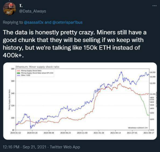The height and width of the screenshot is (152, 160).
Task: Click the Twitter Web App source label
Action: click(x=65, y=147)
